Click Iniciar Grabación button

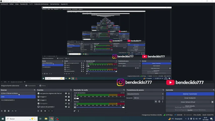[x=190, y=98]
